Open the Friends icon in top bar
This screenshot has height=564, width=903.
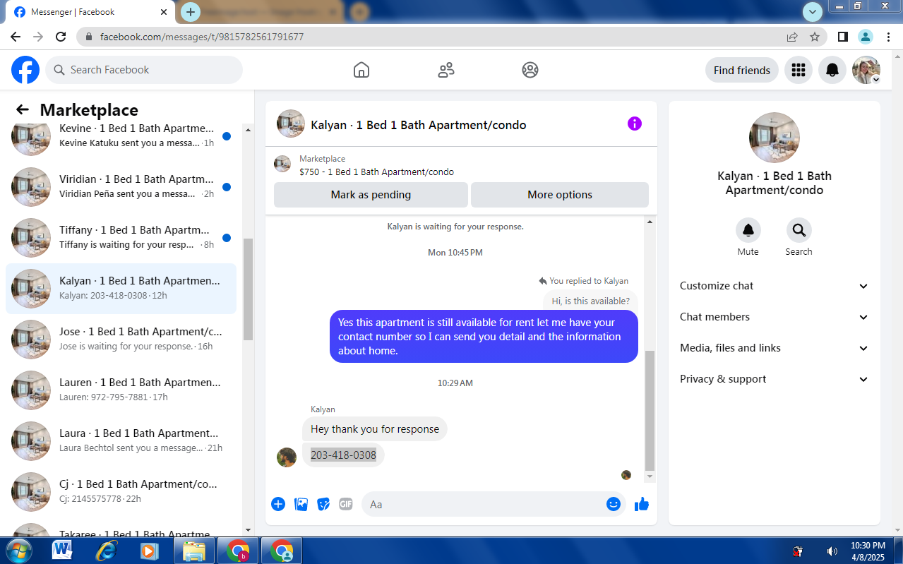446,70
